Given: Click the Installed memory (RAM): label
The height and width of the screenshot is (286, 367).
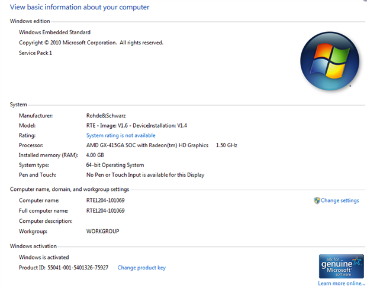Looking at the screenshot, I should [x=49, y=155].
